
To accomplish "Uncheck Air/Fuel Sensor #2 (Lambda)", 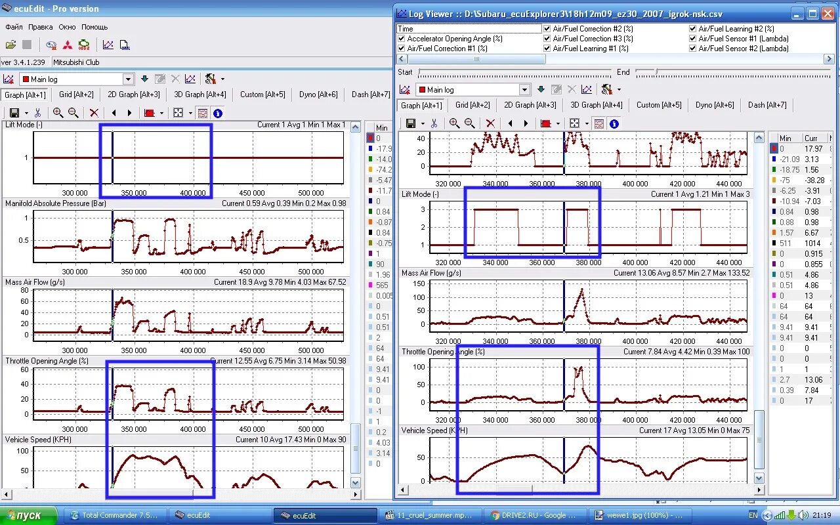I will [x=693, y=49].
